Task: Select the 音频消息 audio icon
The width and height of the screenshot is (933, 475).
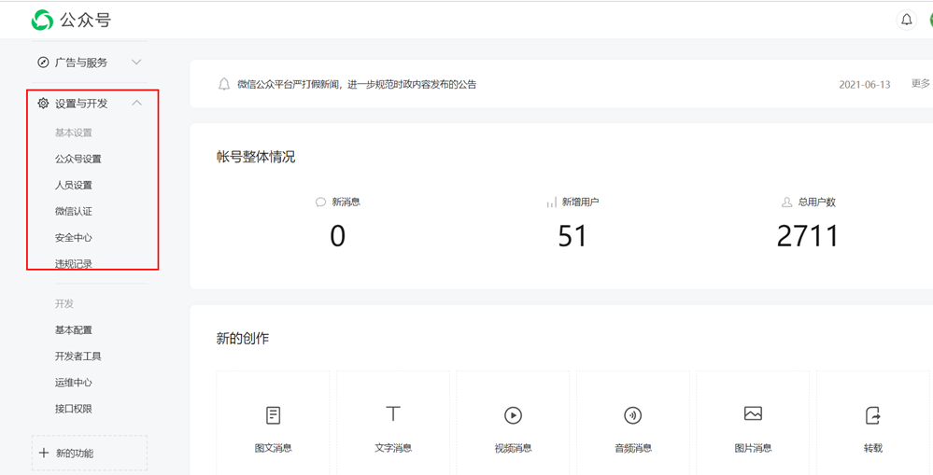Action: tap(632, 415)
